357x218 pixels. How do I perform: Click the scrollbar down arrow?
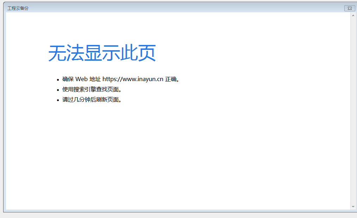click(353, 207)
